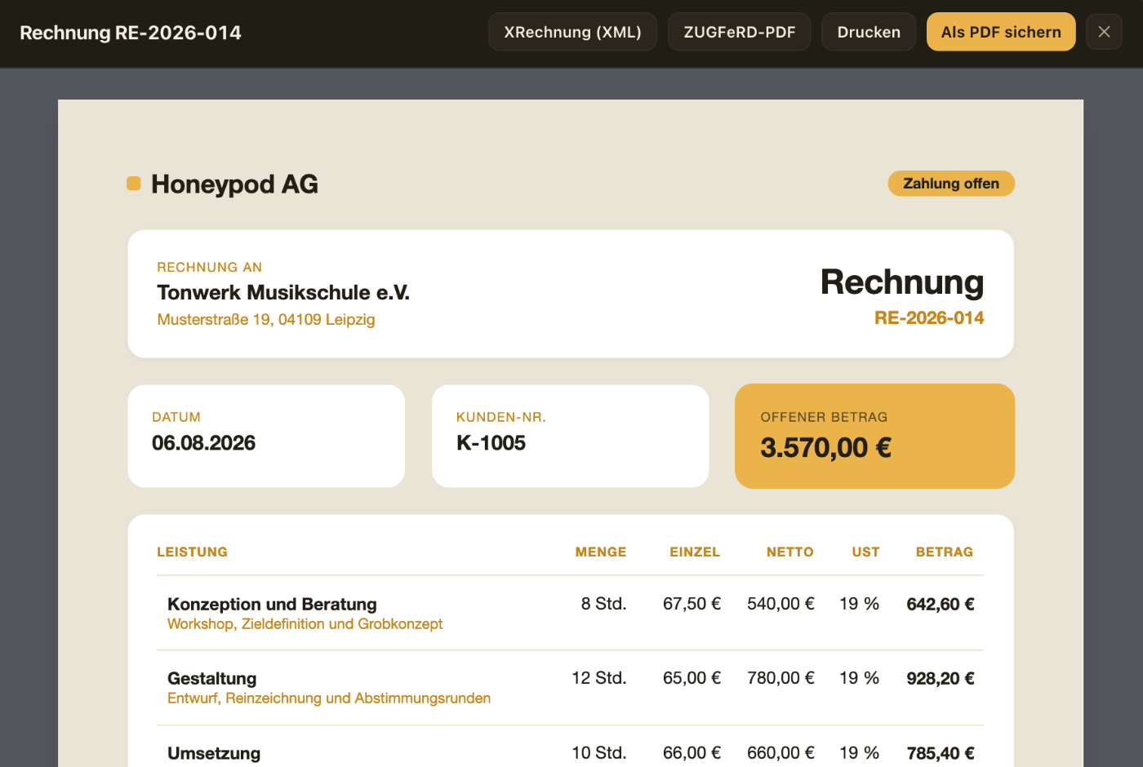Click the date value 06.08.2026
This screenshot has height=767, width=1143.
[203, 443]
